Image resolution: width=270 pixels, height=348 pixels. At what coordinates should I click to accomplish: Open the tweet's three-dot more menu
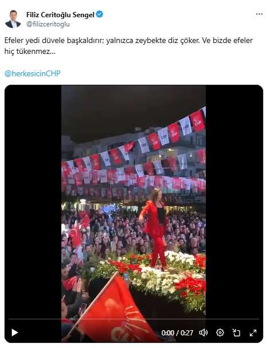259,14
